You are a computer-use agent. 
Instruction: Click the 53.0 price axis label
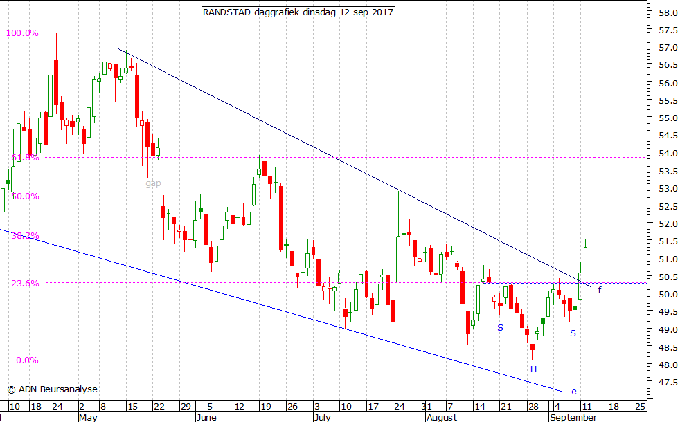(x=668, y=189)
